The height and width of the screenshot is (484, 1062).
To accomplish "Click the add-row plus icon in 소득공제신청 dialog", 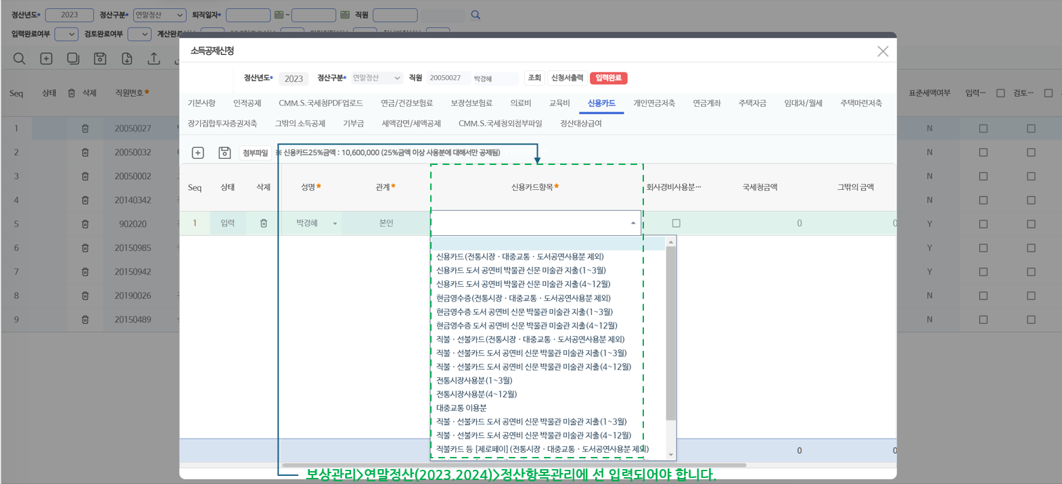I will click(x=198, y=153).
